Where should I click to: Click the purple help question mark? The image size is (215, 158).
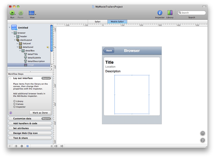pyautogui.click(x=11, y=113)
